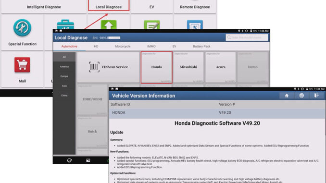
Task: Click the 11:36 AM clock in Local Diagnose
Action: click(263, 31)
